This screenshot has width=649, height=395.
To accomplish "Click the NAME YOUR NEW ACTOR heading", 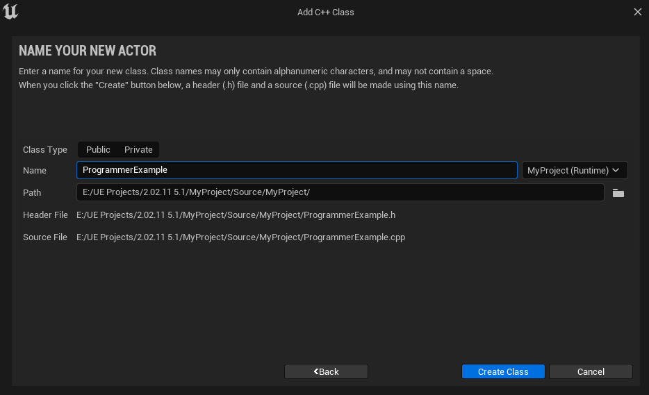I will (88, 51).
